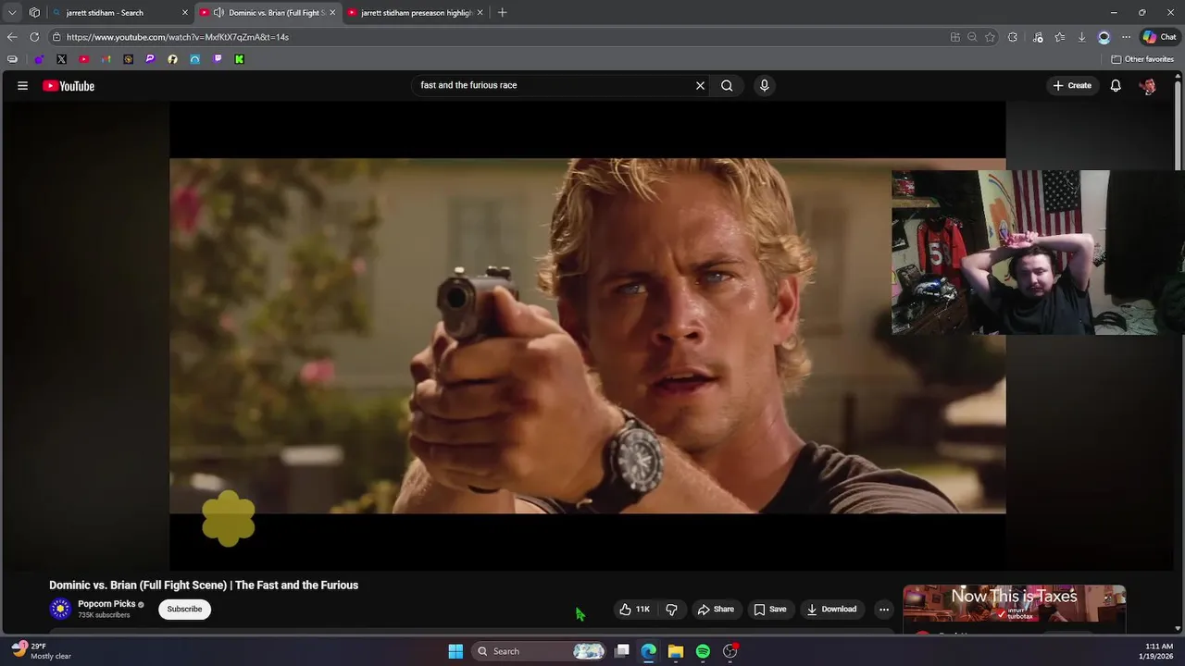This screenshot has width=1185, height=666.
Task: Dislike the video with thumbs-down
Action: 671,609
